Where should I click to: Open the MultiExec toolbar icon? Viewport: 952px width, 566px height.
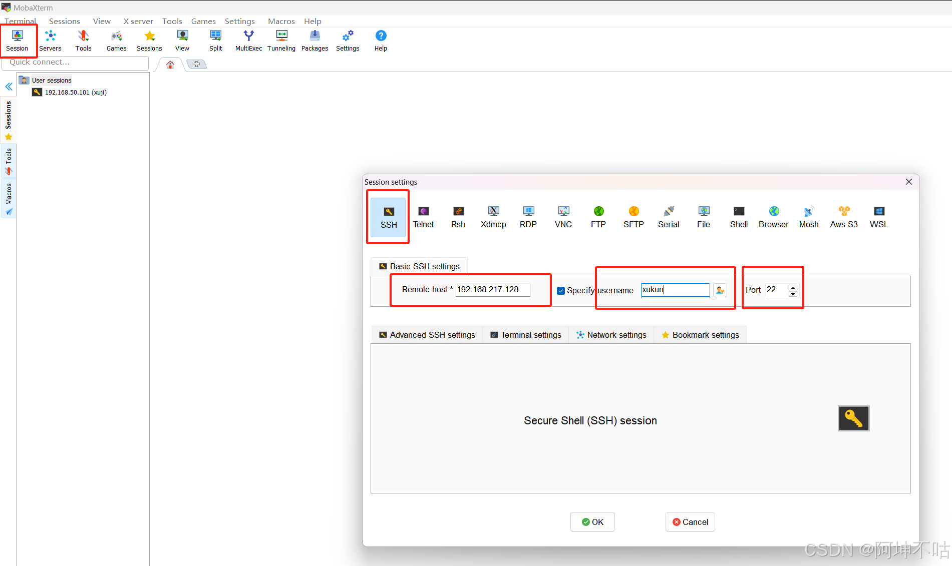point(248,41)
